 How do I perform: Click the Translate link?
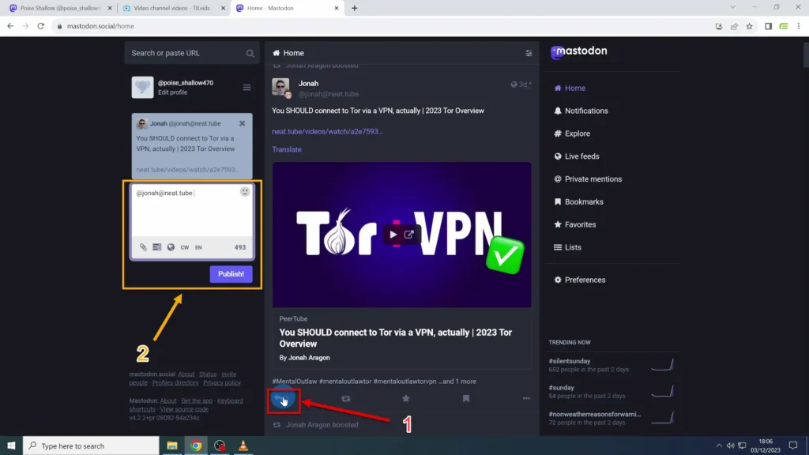pyautogui.click(x=287, y=149)
